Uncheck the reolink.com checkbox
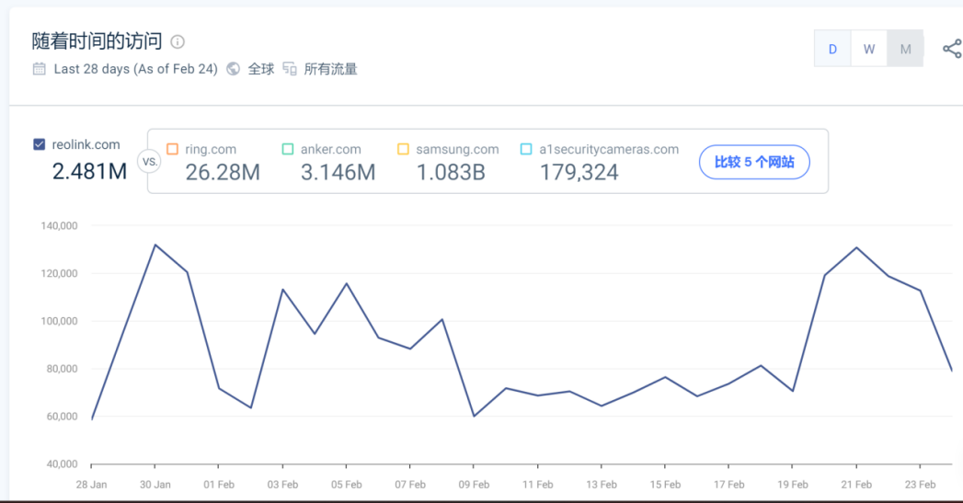 pyautogui.click(x=40, y=144)
